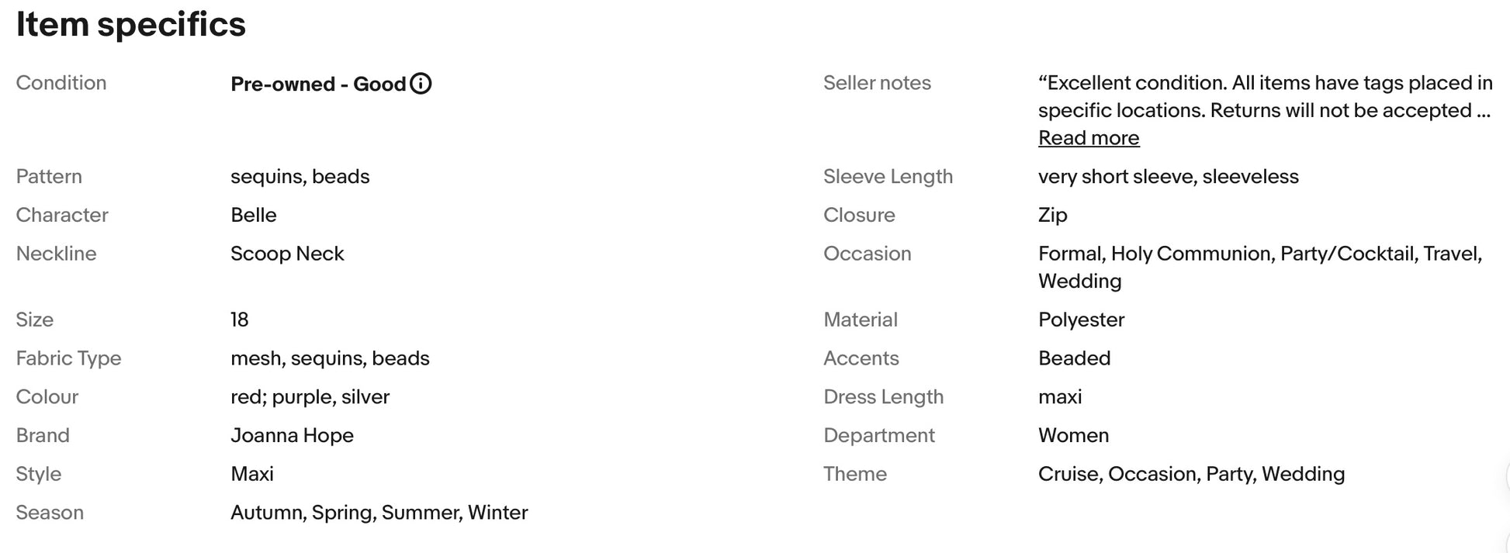This screenshot has height=553, width=1510.
Task: Select the red; purple, silver colour value
Action: [x=310, y=397]
